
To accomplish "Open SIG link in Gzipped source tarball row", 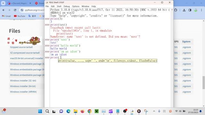I will pyautogui.click(x=176, y=47).
